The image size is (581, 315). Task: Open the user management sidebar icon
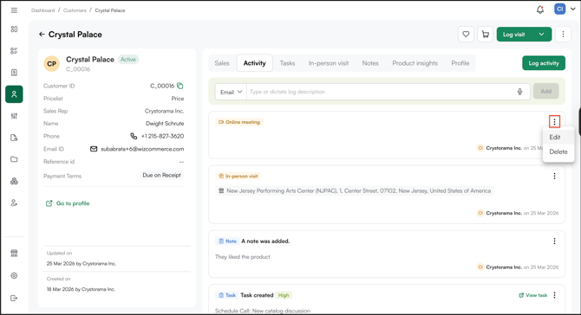pyautogui.click(x=14, y=203)
